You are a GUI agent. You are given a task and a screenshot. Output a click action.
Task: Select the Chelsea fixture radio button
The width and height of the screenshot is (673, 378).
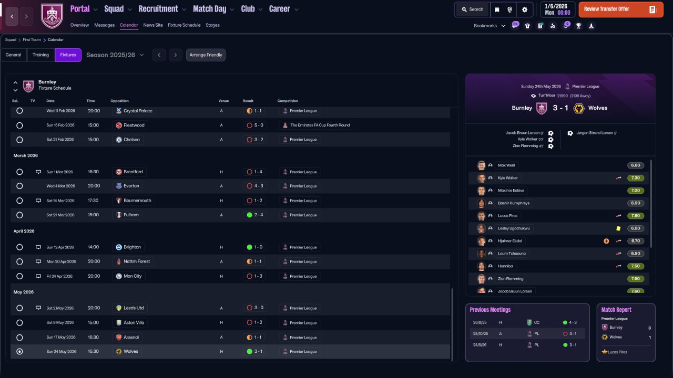[x=19, y=140]
